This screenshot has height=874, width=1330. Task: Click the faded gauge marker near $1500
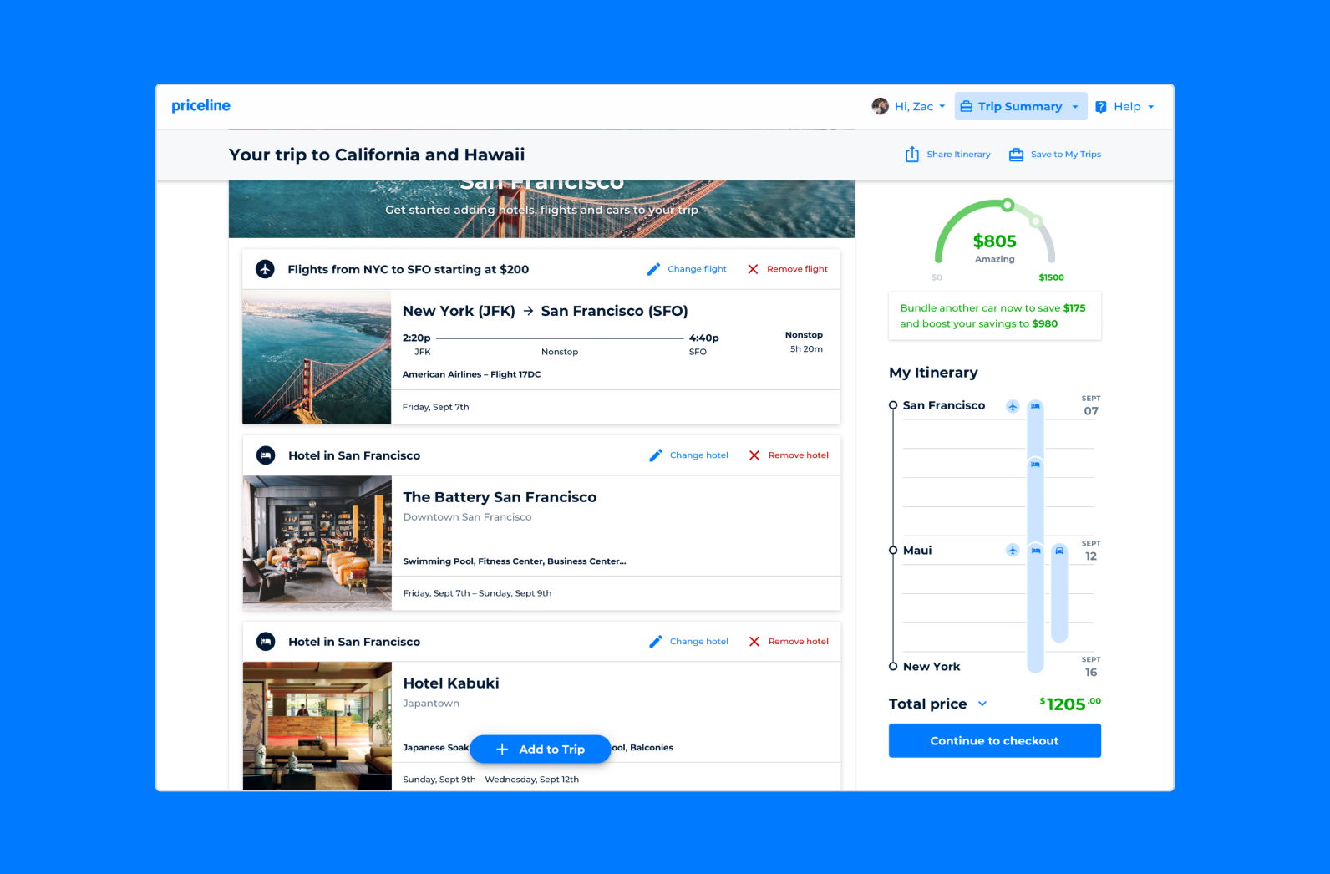[1036, 221]
